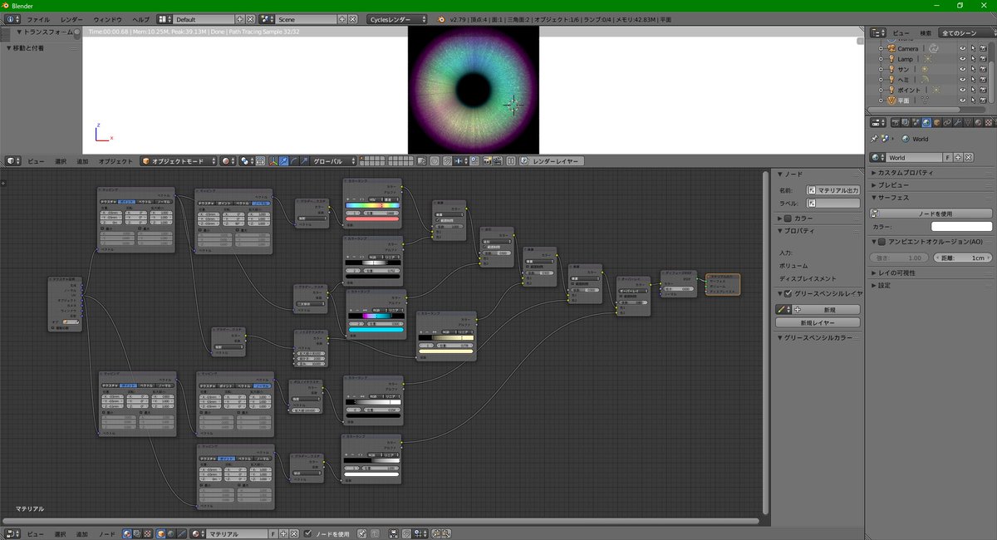This screenshot has width=997, height=540.
Task: Enable the アンビエントオクルージョン(AO) checkbox
Action: [882, 242]
